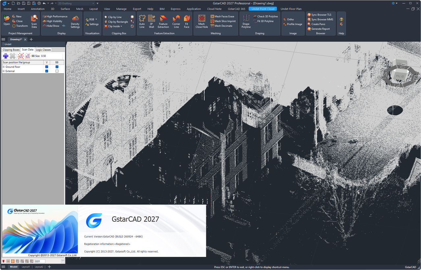Start the Feature Extraction tool
Screen dimensions: 421x270
[163, 21]
